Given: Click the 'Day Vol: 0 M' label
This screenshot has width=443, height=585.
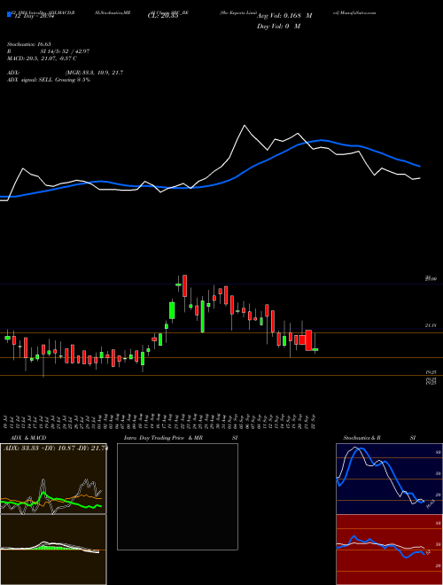Looking at the screenshot, I should [278, 26].
